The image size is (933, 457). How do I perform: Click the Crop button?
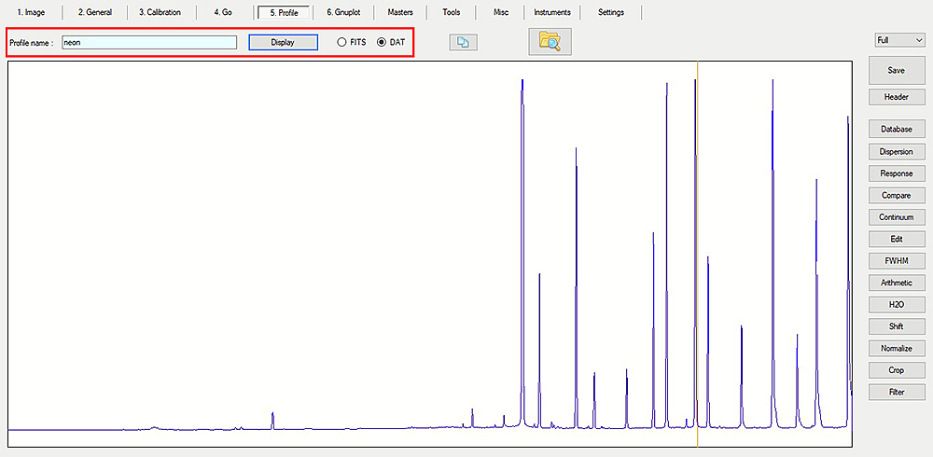(896, 370)
